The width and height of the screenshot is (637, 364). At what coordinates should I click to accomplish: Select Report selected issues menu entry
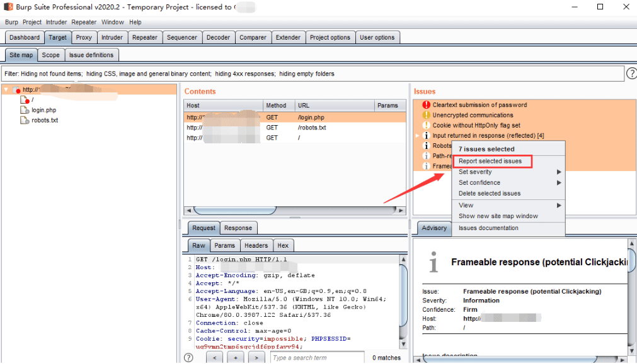(490, 161)
